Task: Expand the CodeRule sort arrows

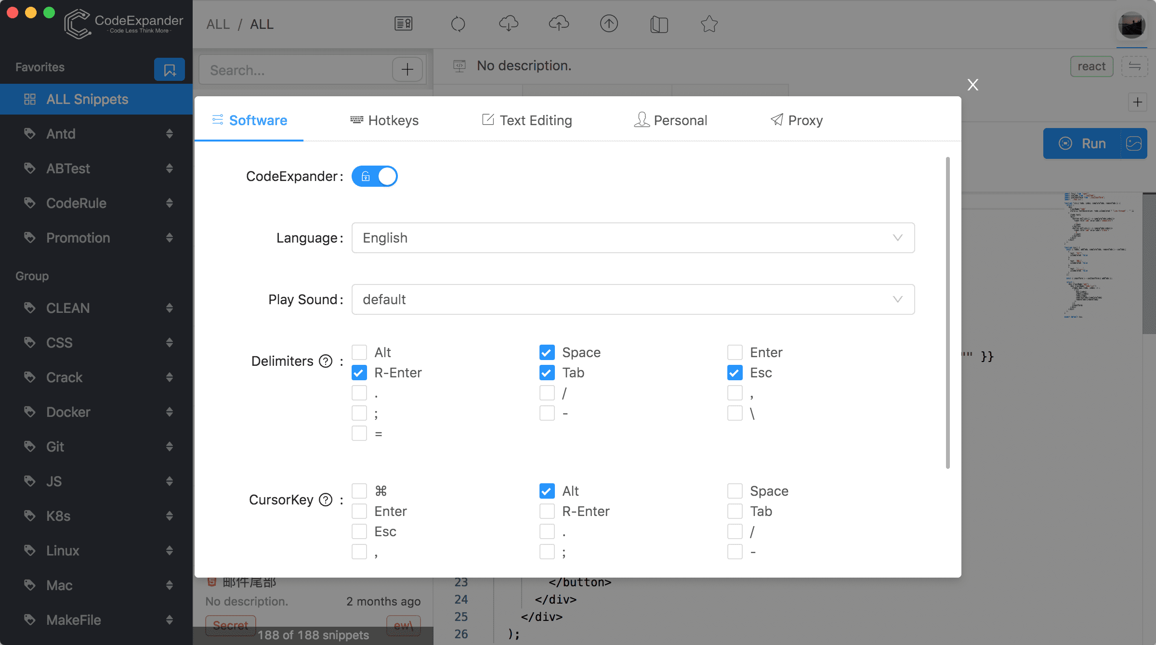Action: click(170, 203)
